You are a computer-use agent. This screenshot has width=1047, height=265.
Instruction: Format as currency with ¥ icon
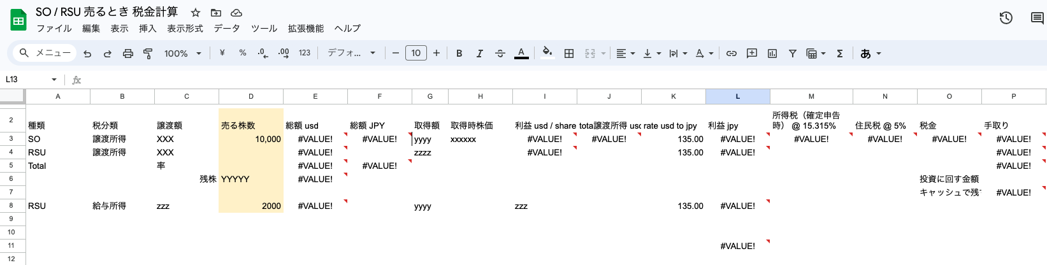222,53
